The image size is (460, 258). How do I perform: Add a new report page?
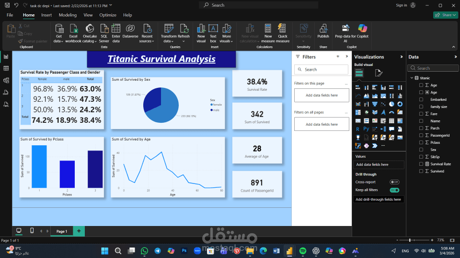(79, 231)
